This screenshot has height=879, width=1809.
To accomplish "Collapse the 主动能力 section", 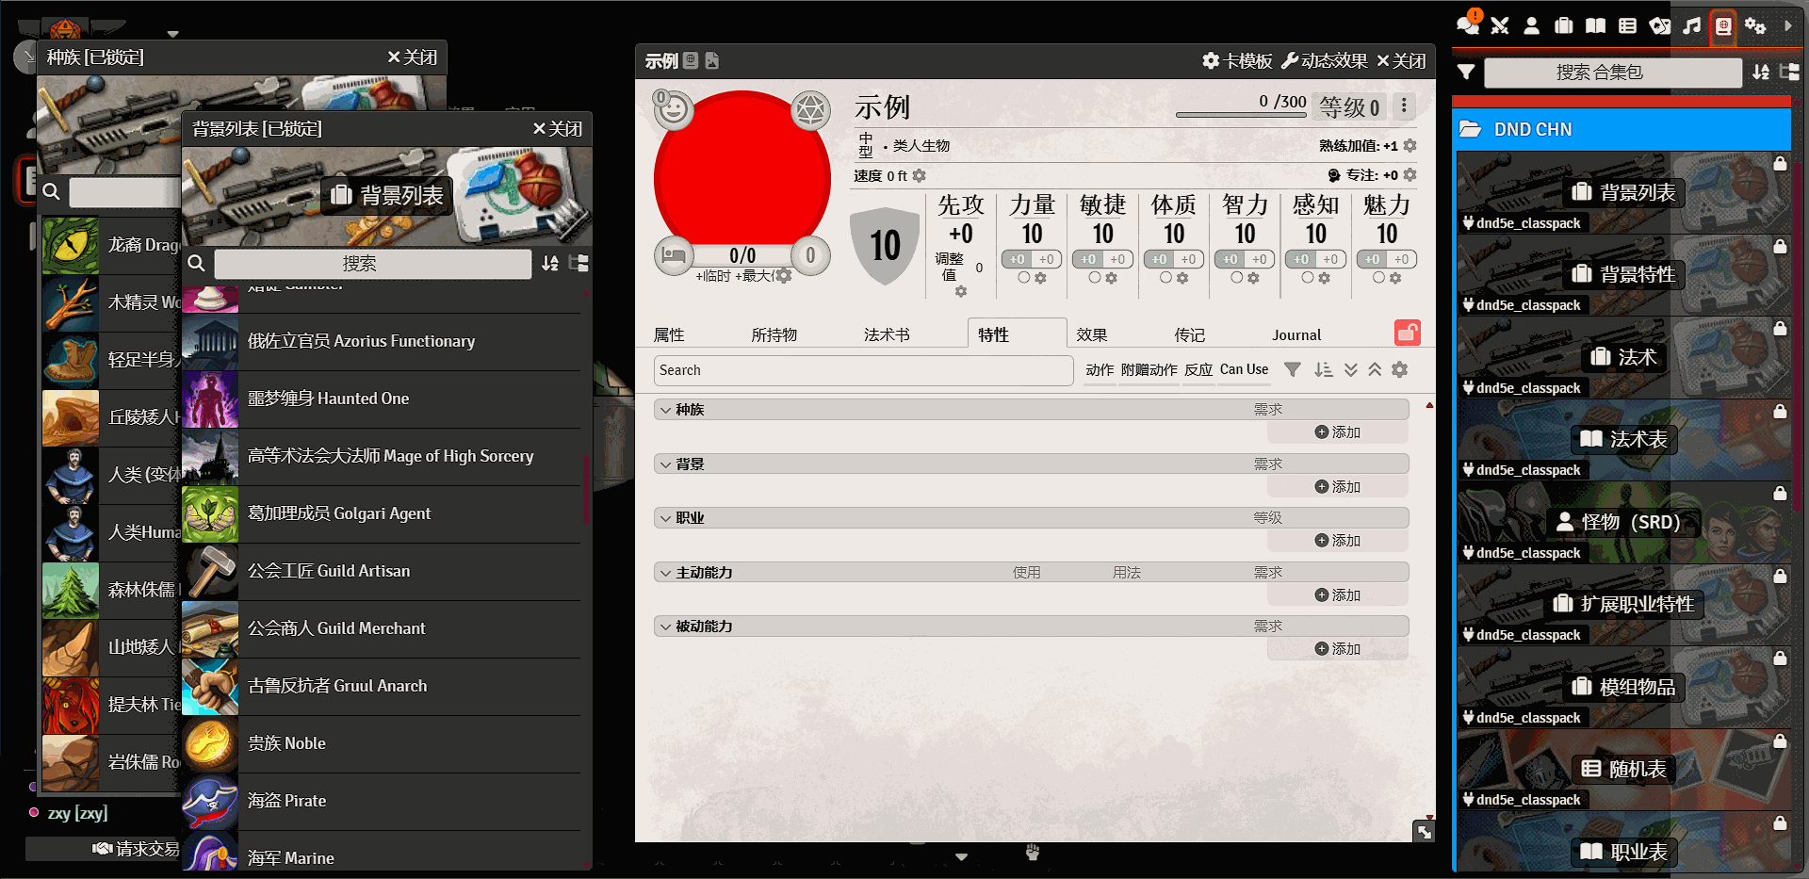I will click(x=666, y=573).
